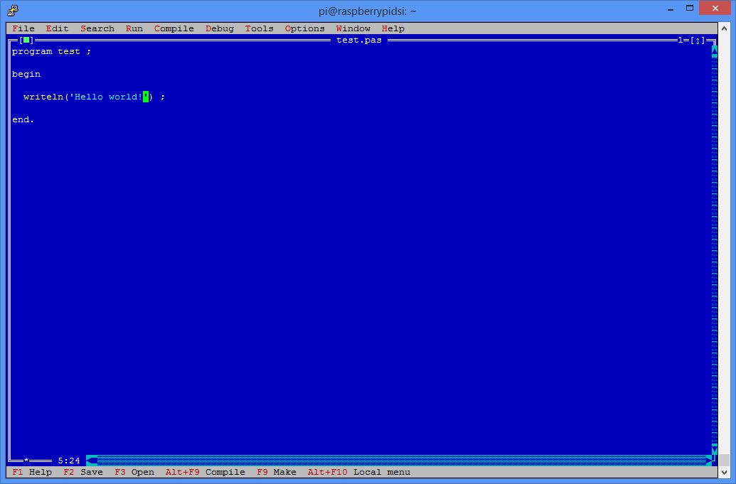Save the file via F2 Save status item
Image resolution: width=736 pixels, height=484 pixels.
83,472
